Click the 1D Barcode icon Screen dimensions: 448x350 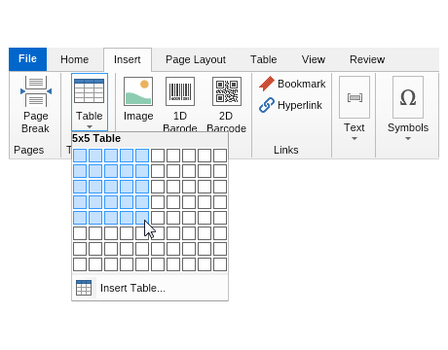[x=180, y=91]
